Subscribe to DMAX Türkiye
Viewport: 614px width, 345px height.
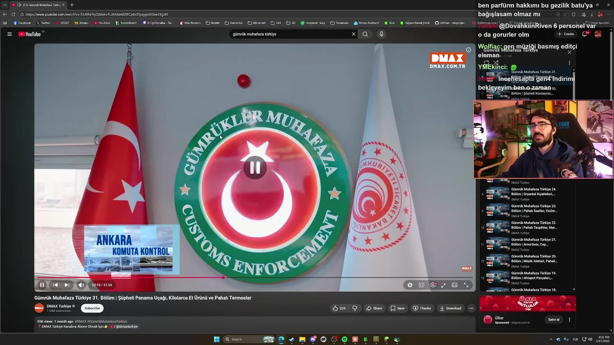click(x=92, y=308)
